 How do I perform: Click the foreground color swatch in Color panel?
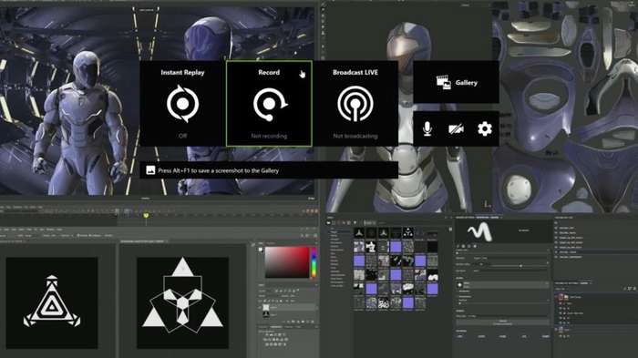[x=261, y=250]
